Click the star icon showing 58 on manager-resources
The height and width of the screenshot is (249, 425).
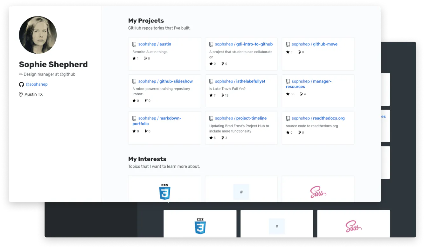tap(288, 94)
